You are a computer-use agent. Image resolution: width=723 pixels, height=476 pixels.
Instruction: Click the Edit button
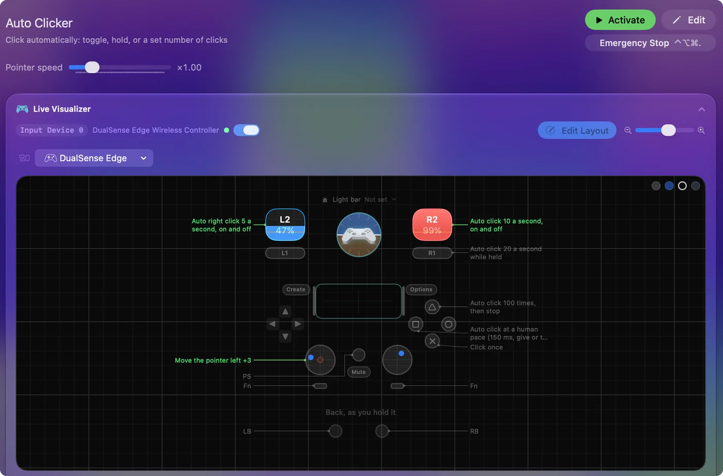point(688,20)
